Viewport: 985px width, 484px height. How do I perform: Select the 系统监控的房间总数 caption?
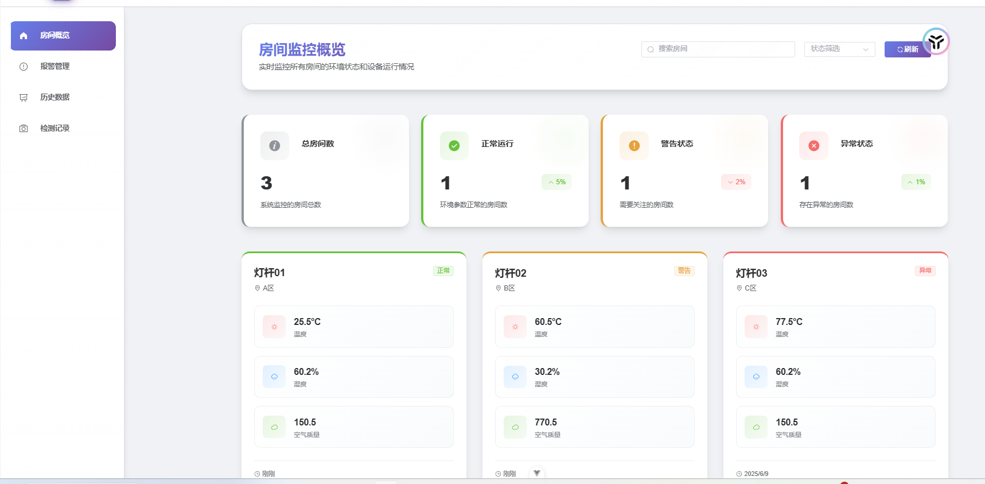[291, 205]
